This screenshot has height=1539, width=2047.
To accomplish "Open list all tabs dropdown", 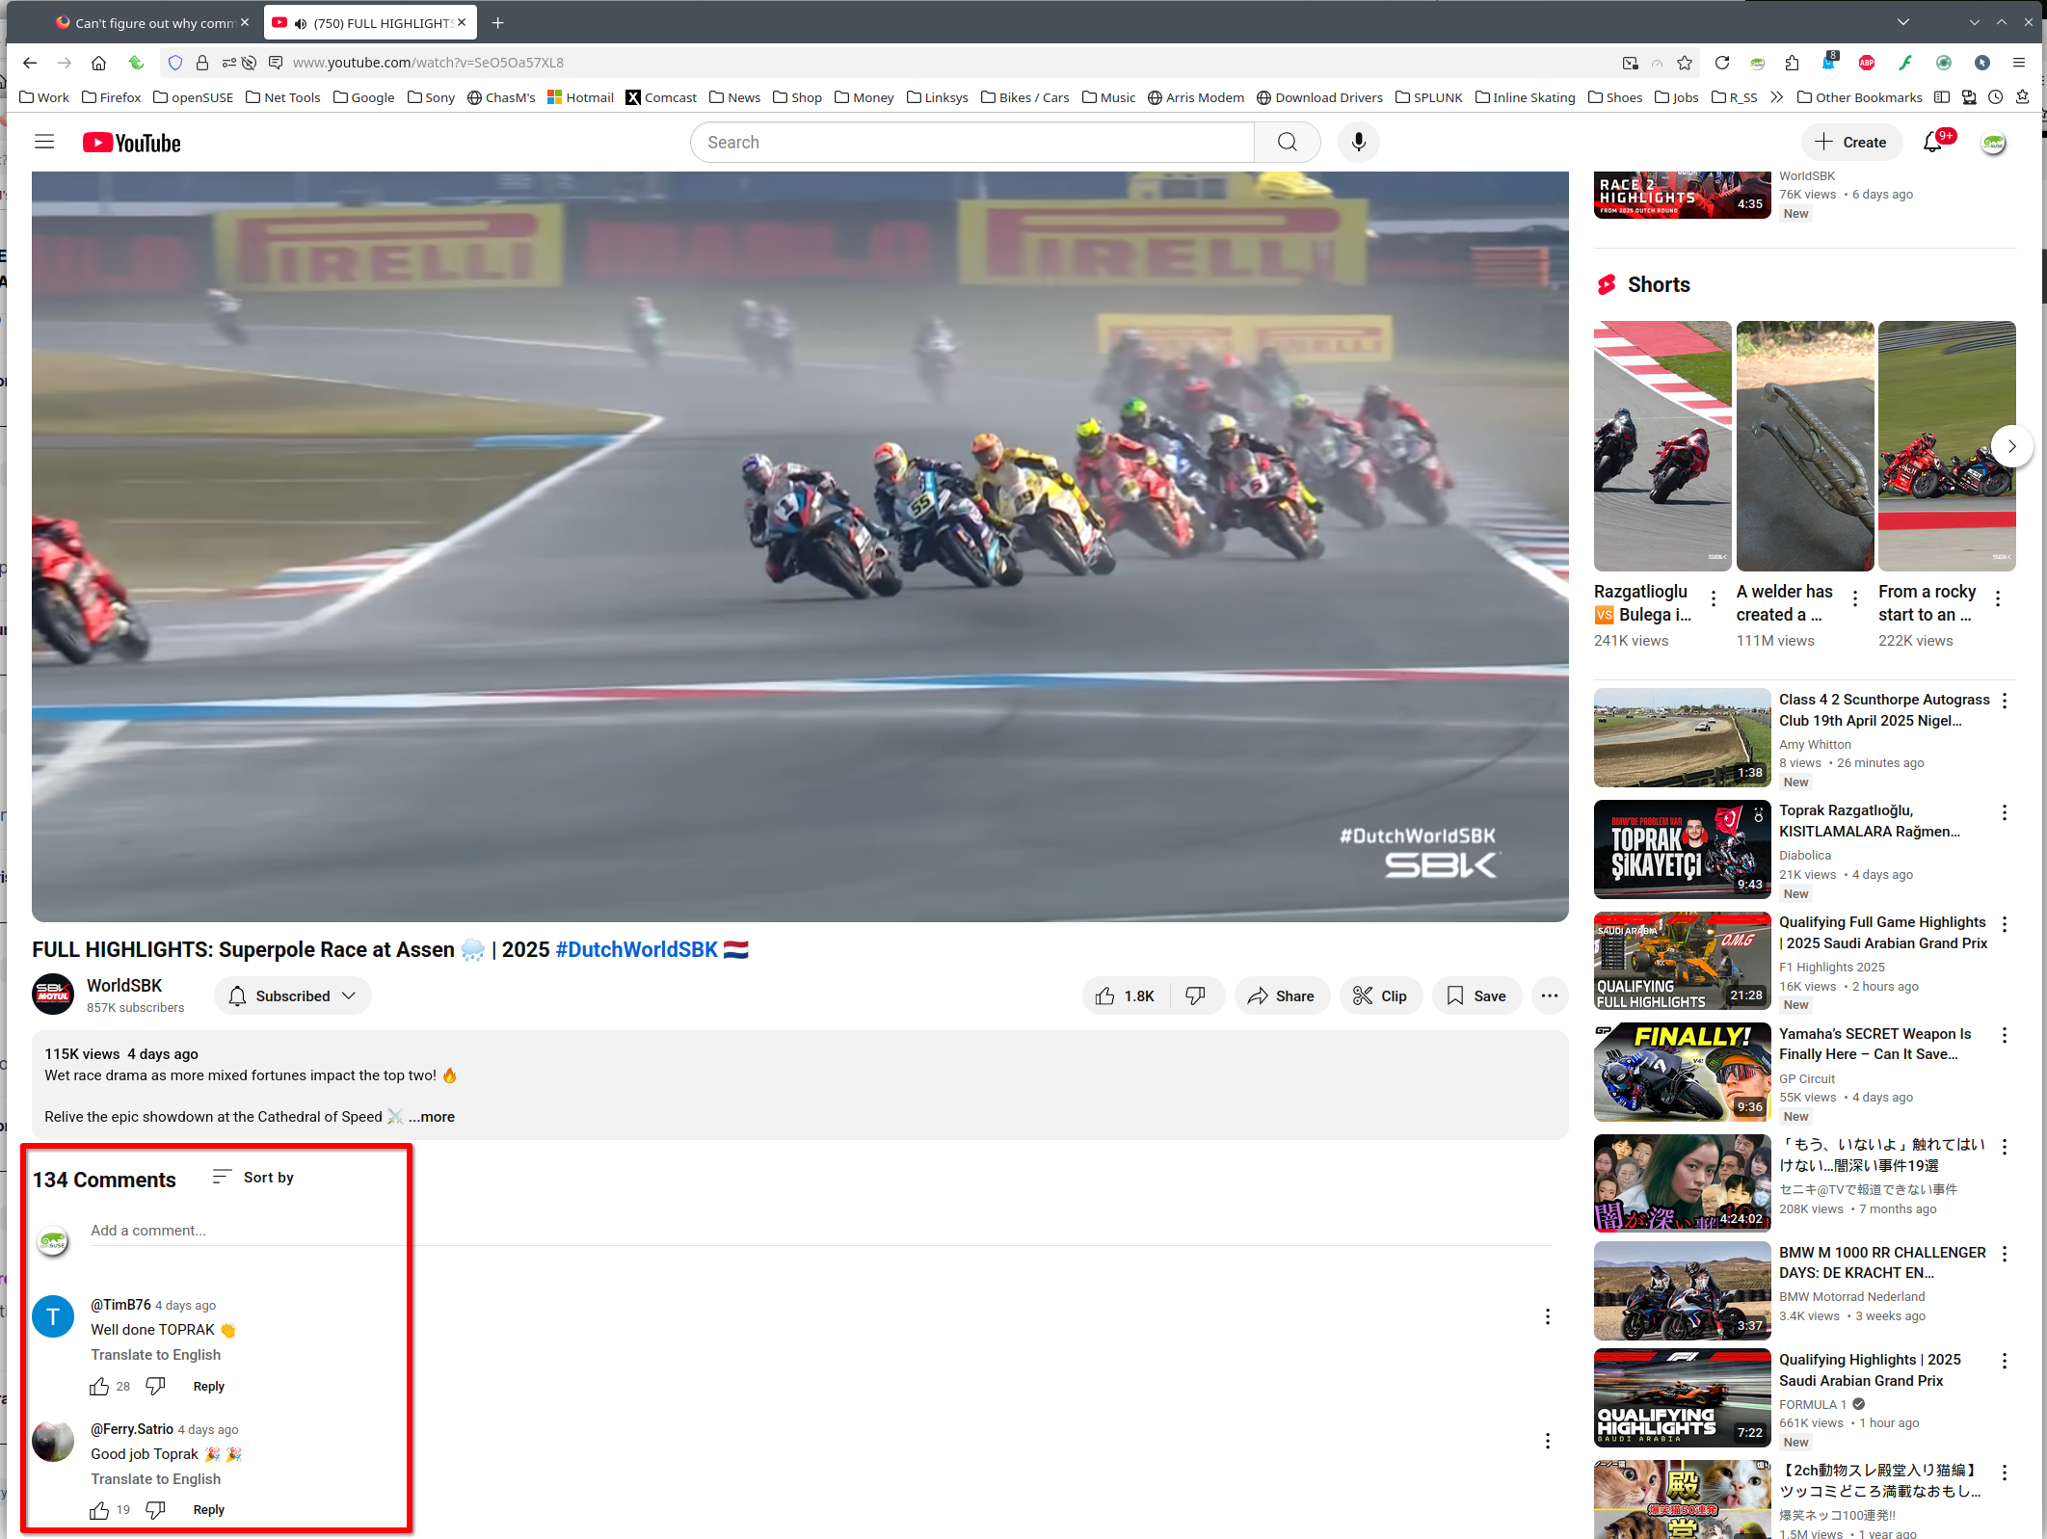I will click(x=1902, y=22).
